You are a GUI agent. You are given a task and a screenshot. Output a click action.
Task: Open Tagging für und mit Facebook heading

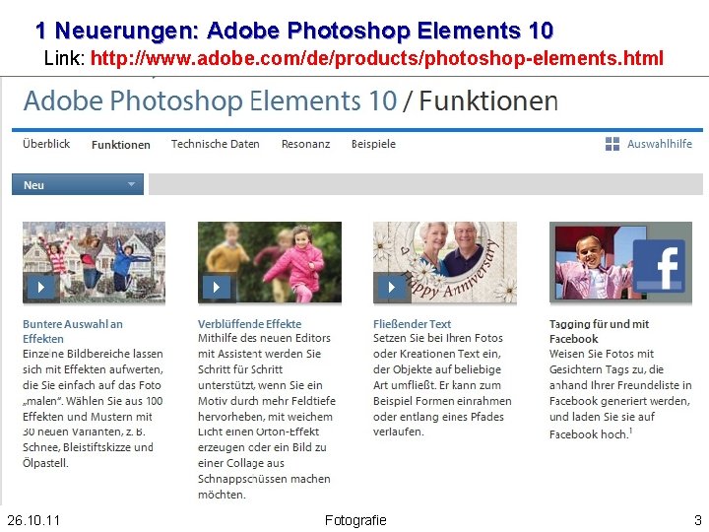599,331
